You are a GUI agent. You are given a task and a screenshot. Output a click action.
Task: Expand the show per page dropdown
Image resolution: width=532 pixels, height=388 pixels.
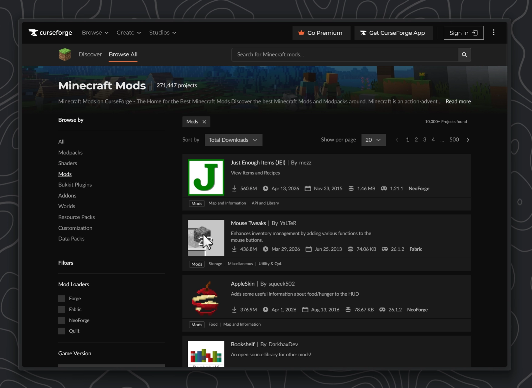coord(373,140)
